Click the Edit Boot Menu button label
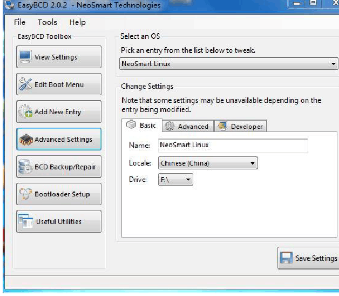This screenshot has height=296, width=339. (x=59, y=84)
